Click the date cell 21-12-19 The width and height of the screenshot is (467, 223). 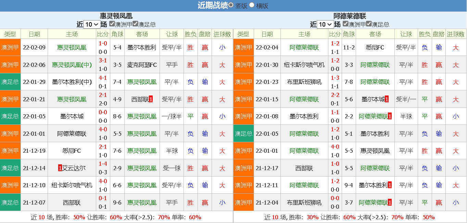point(34,151)
